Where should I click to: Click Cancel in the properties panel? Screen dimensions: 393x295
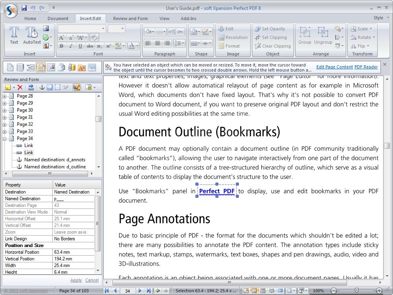[x=92, y=280]
